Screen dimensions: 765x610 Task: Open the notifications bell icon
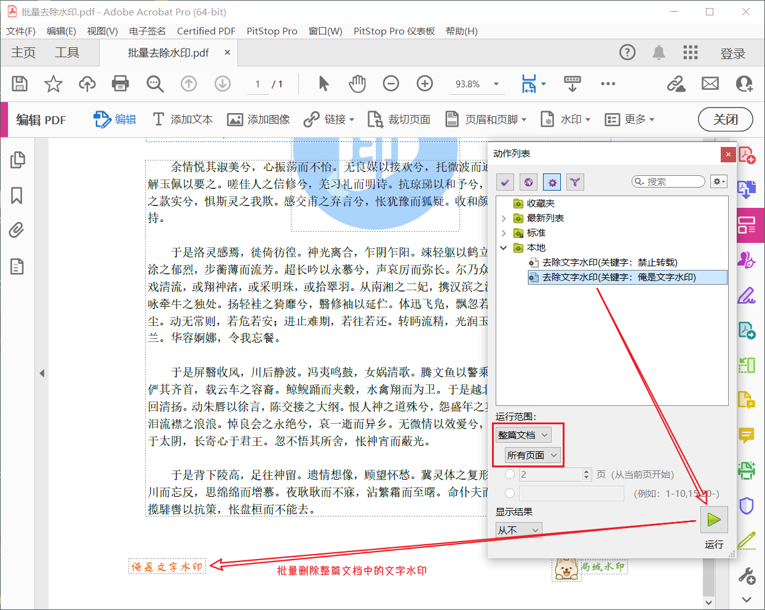[x=659, y=53]
